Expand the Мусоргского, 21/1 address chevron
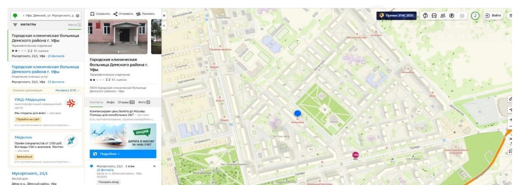 point(155,166)
